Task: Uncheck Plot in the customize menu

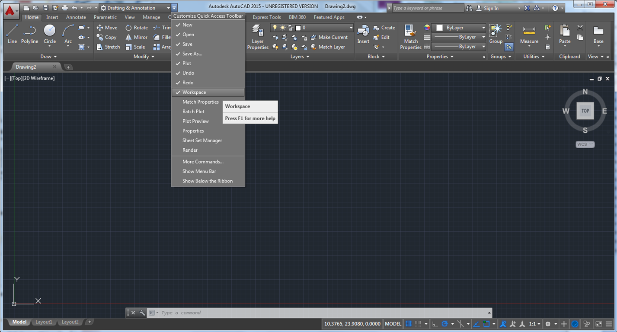Action: (208, 64)
